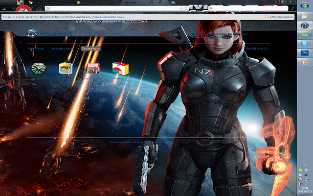Open the Recently Closed section
Image resolution: width=313 pixels, height=196 pixels.
63,49
